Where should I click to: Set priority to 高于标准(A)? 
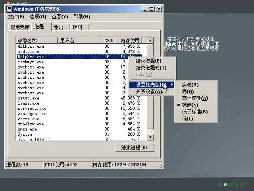(196, 98)
